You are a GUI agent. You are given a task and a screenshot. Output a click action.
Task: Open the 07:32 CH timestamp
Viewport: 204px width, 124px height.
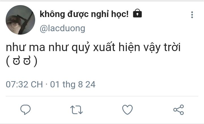tap(24, 84)
